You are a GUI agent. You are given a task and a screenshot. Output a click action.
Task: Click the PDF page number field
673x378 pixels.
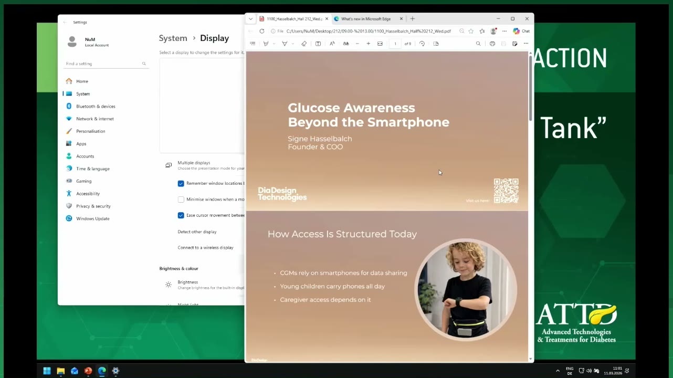pos(395,44)
